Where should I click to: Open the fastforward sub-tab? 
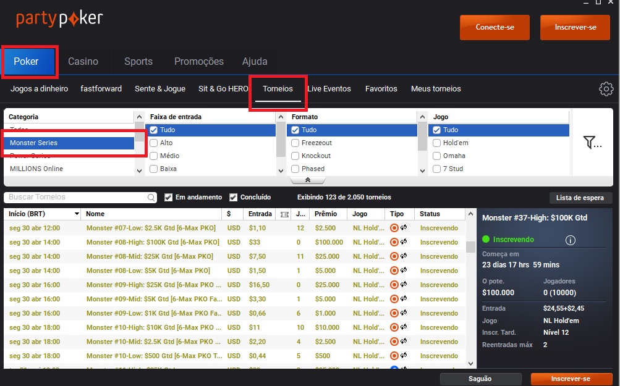coord(101,88)
